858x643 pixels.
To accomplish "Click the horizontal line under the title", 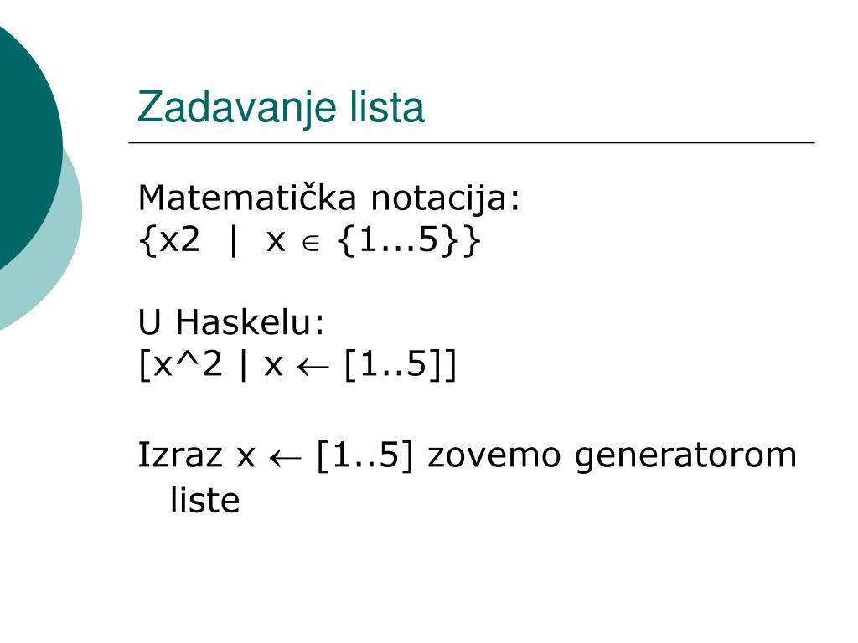I will point(472,142).
